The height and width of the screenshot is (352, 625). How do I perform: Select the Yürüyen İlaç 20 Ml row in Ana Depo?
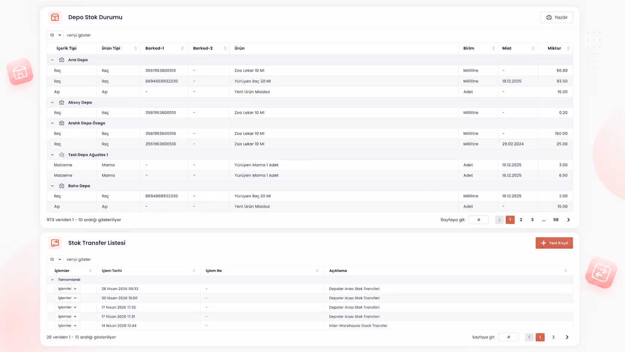(x=310, y=81)
